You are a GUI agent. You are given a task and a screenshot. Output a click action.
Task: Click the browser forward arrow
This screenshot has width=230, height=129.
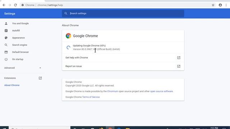(x=10, y=5)
